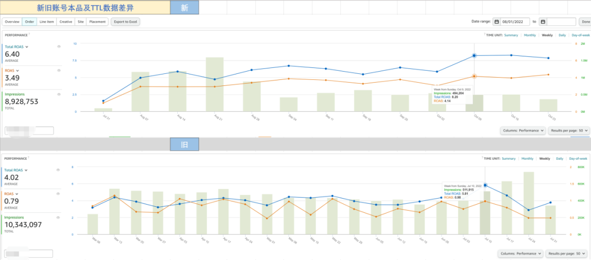Screen dimensions: 591x260
Task: Open Columns: Performance dropdown in 旧 panel
Action: (520, 253)
